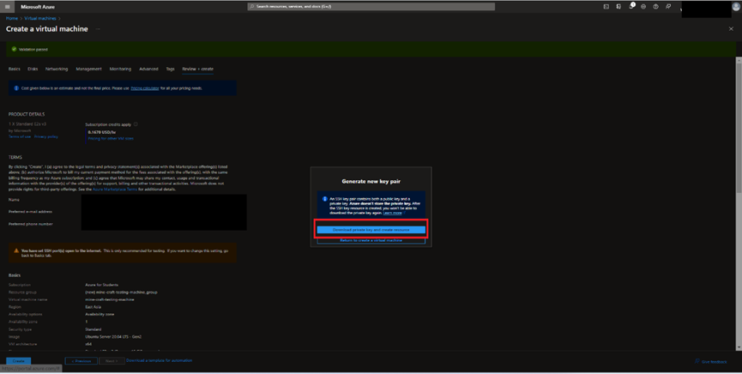Open the ellipsis next to the page title
The height and width of the screenshot is (374, 742).
98,29
